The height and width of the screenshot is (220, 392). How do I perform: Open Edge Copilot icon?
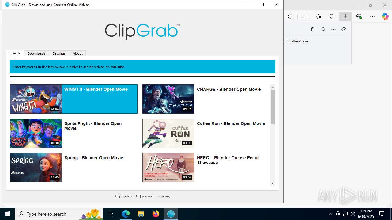point(385,16)
